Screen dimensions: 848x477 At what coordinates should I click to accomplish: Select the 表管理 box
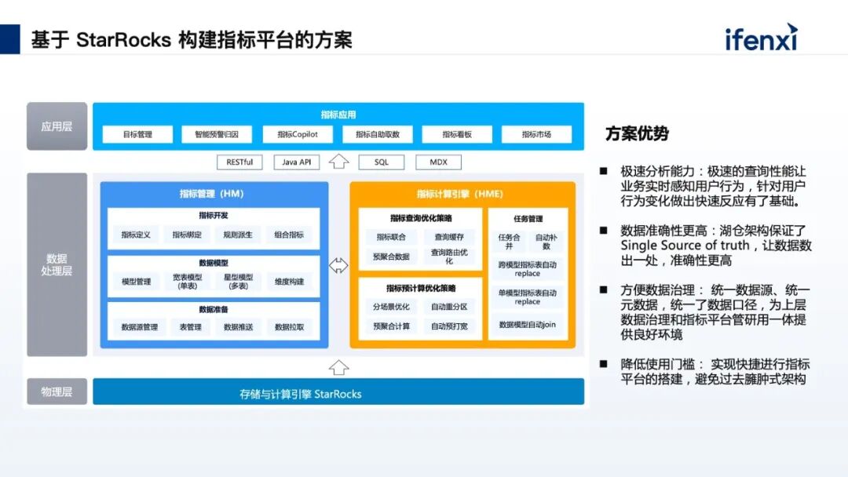[190, 327]
